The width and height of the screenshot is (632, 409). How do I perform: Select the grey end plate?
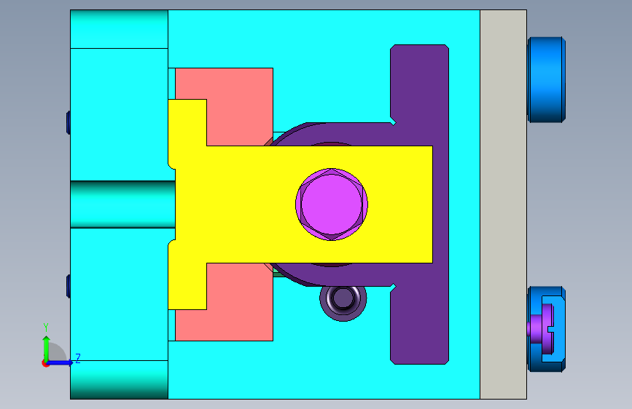pos(503,204)
